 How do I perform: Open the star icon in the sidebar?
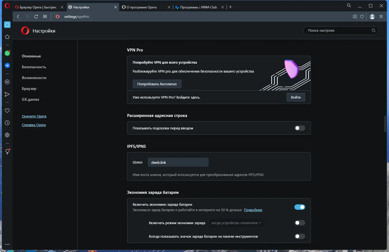(x=7, y=37)
